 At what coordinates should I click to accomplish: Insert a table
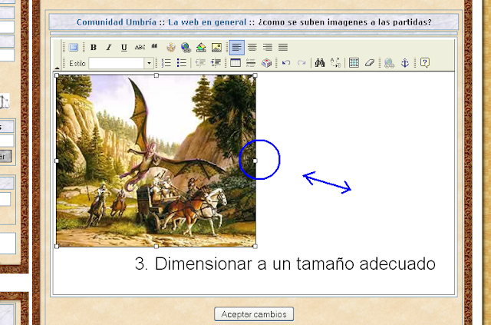coord(236,63)
